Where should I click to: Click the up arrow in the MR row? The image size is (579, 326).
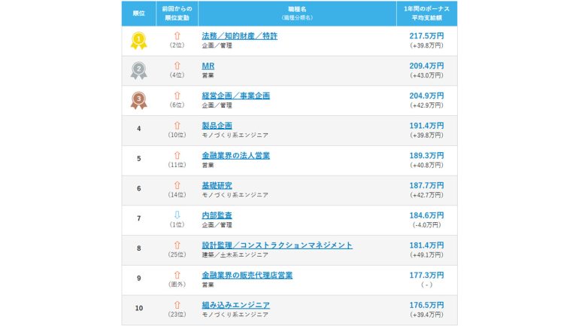pyautogui.click(x=177, y=66)
